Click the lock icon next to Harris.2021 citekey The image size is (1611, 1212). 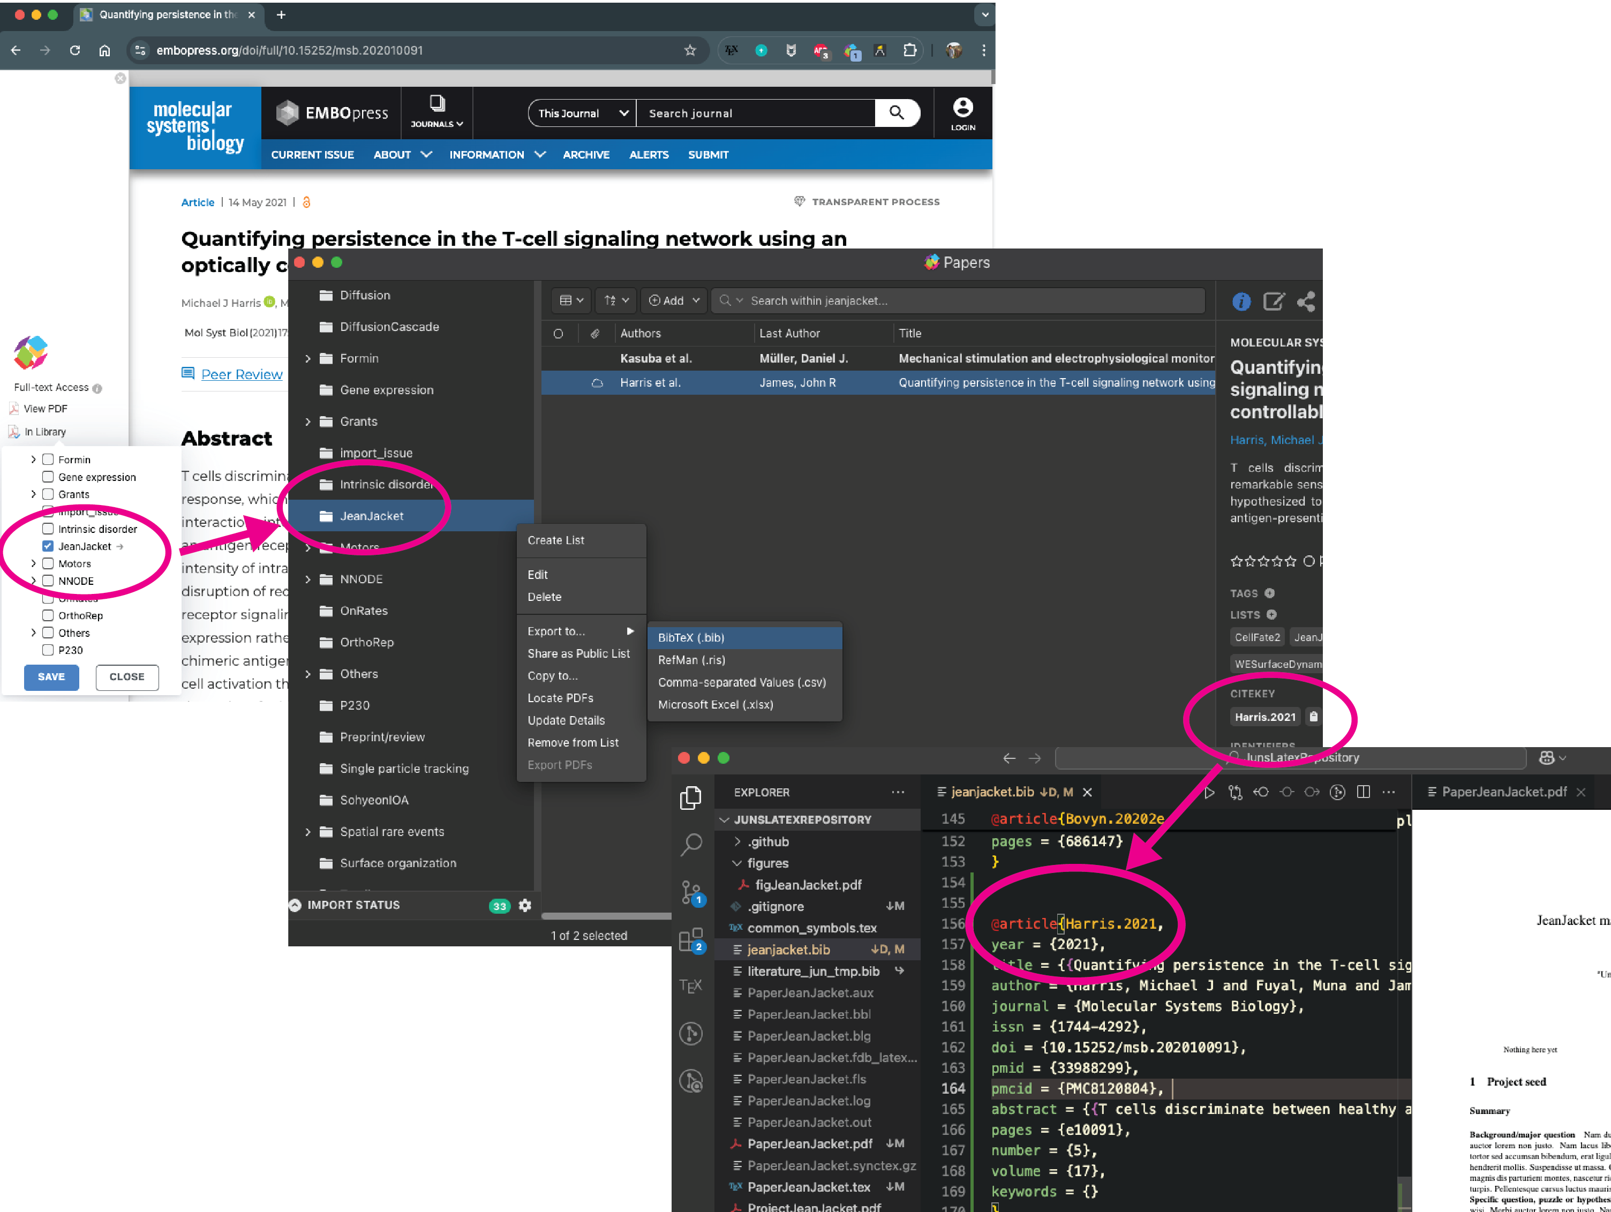tap(1313, 717)
